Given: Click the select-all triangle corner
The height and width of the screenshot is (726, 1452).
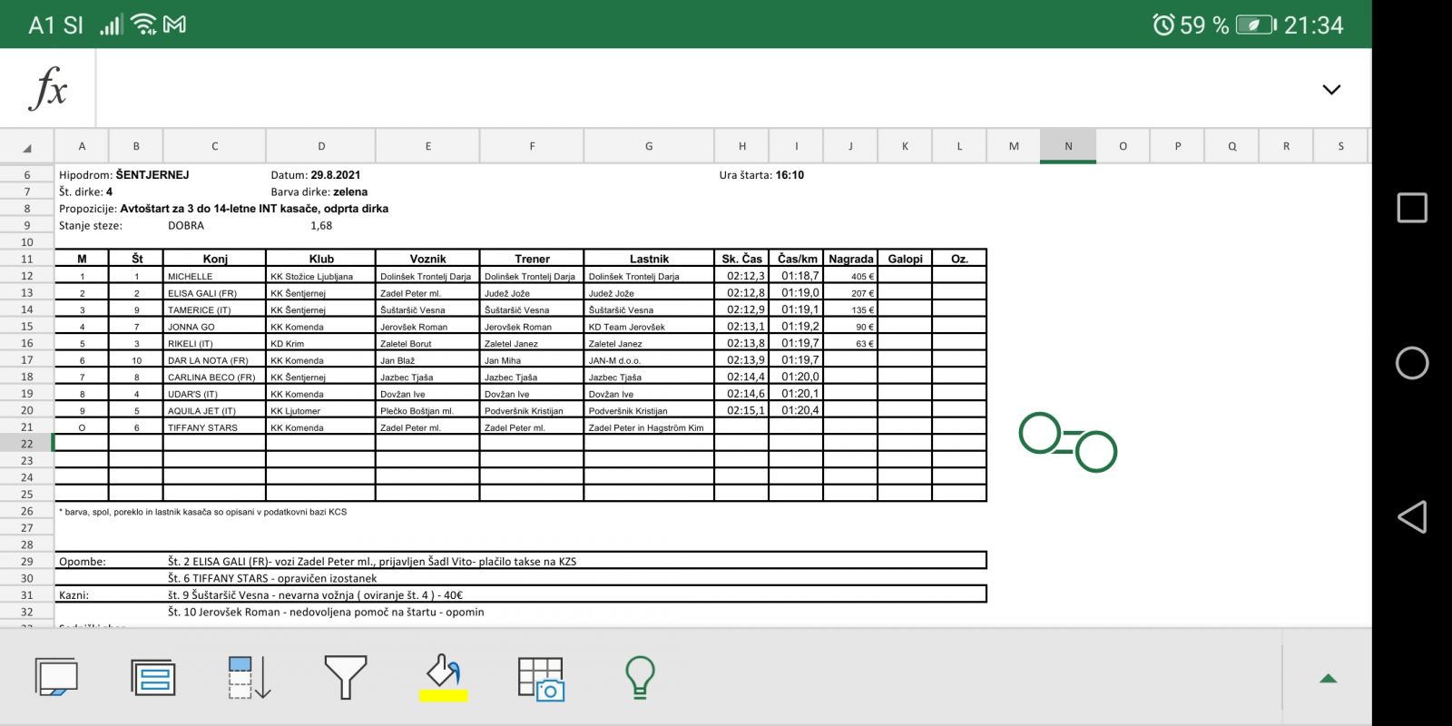Looking at the screenshot, I should (x=27, y=147).
